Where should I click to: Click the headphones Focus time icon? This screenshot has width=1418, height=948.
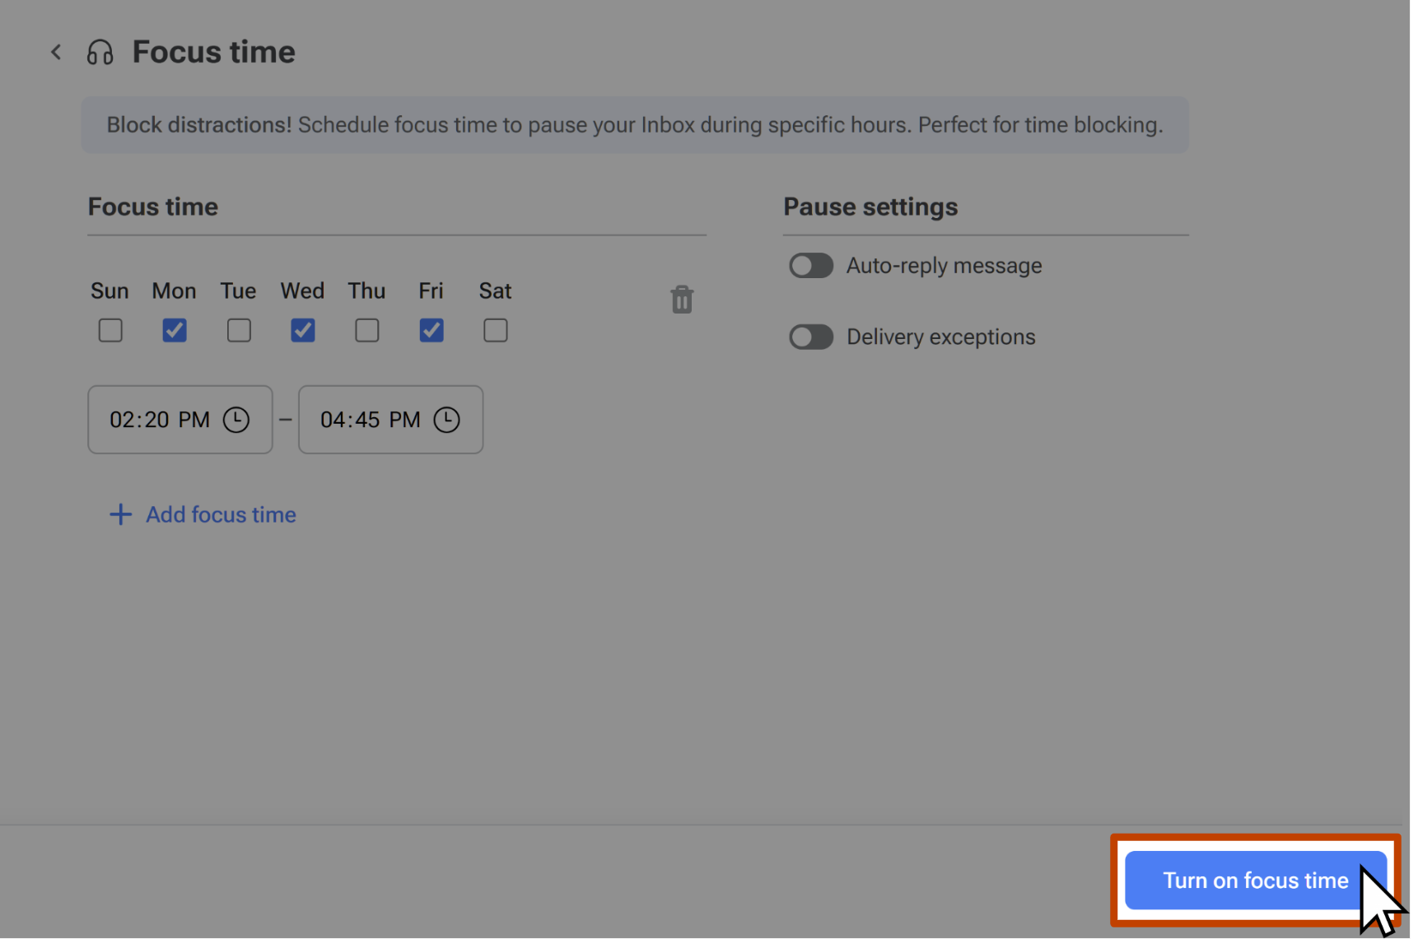click(x=100, y=51)
